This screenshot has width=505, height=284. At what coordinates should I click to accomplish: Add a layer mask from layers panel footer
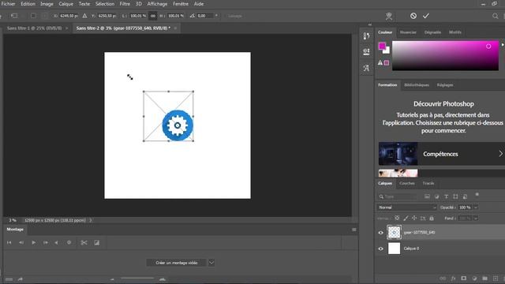(463, 278)
